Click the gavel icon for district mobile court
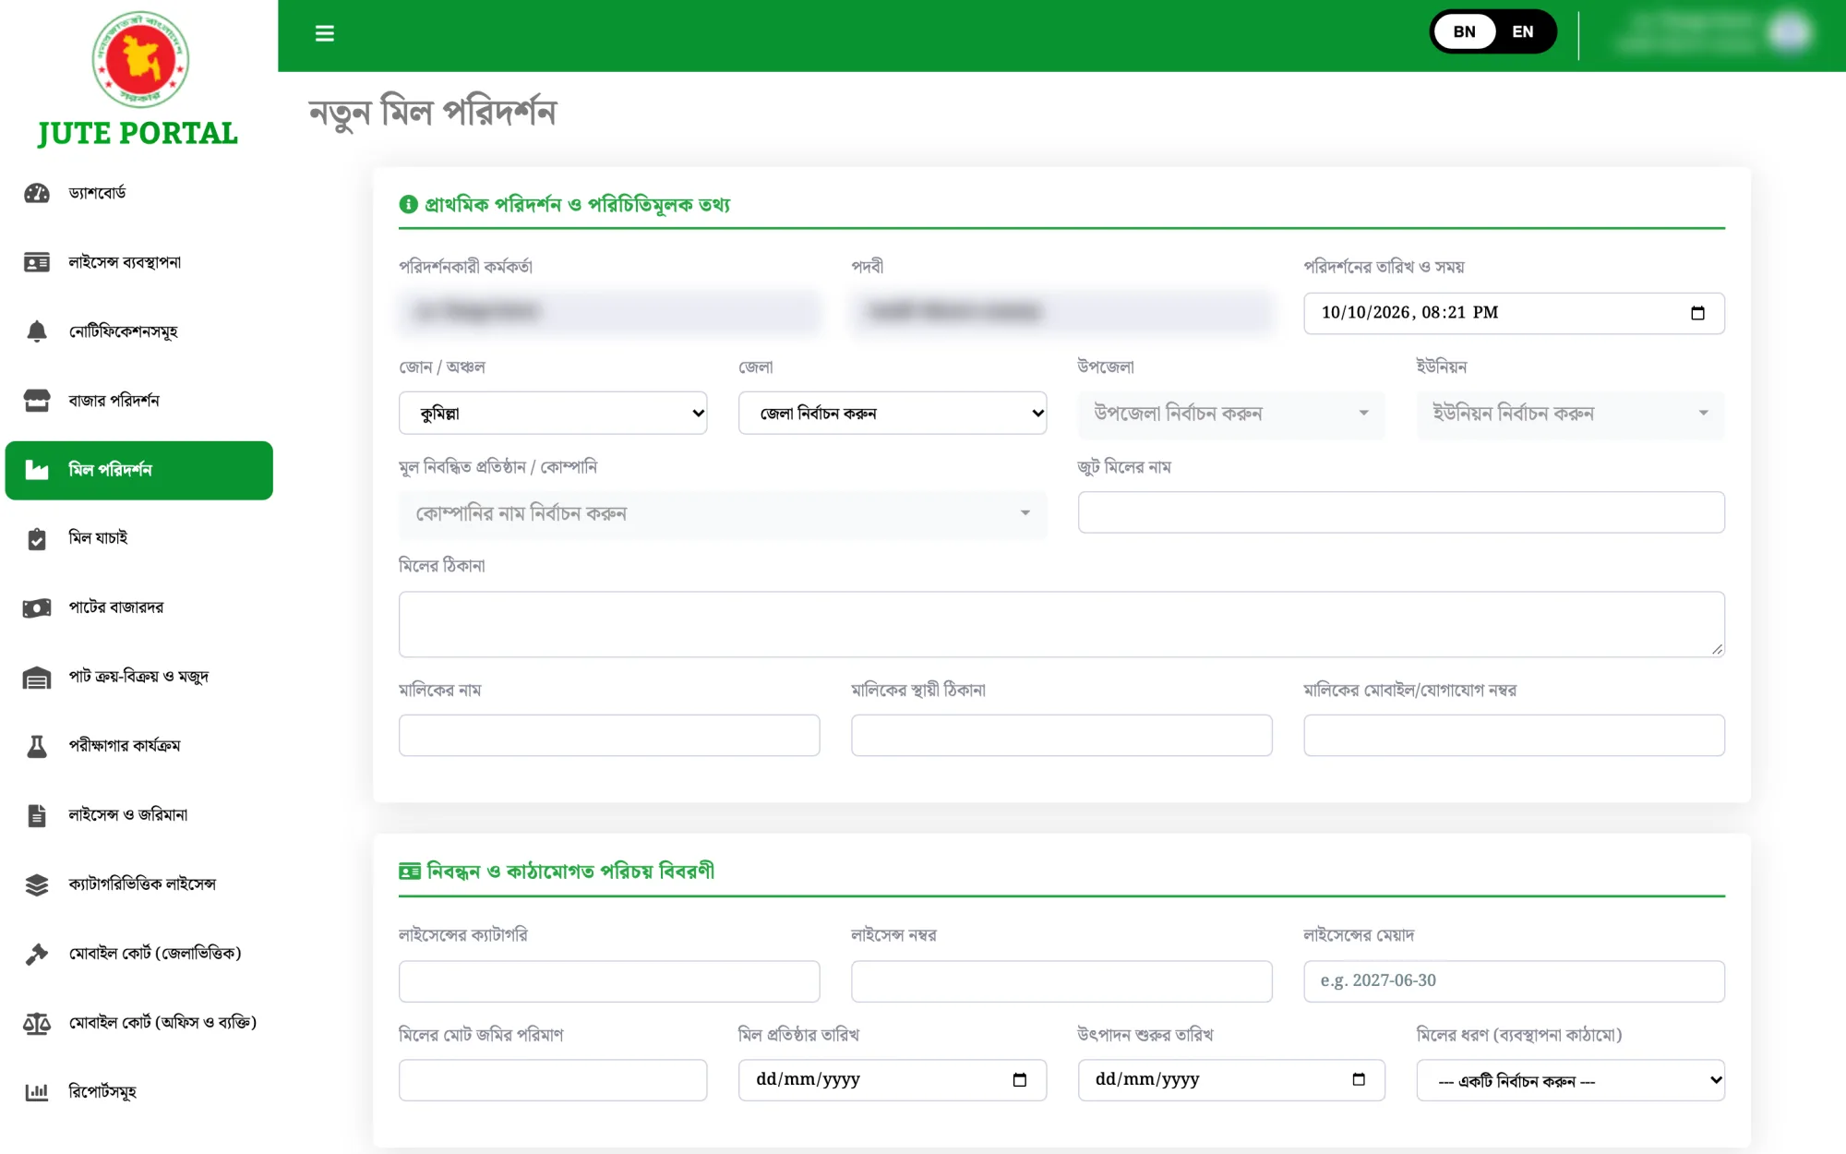The image size is (1846, 1154). (37, 954)
